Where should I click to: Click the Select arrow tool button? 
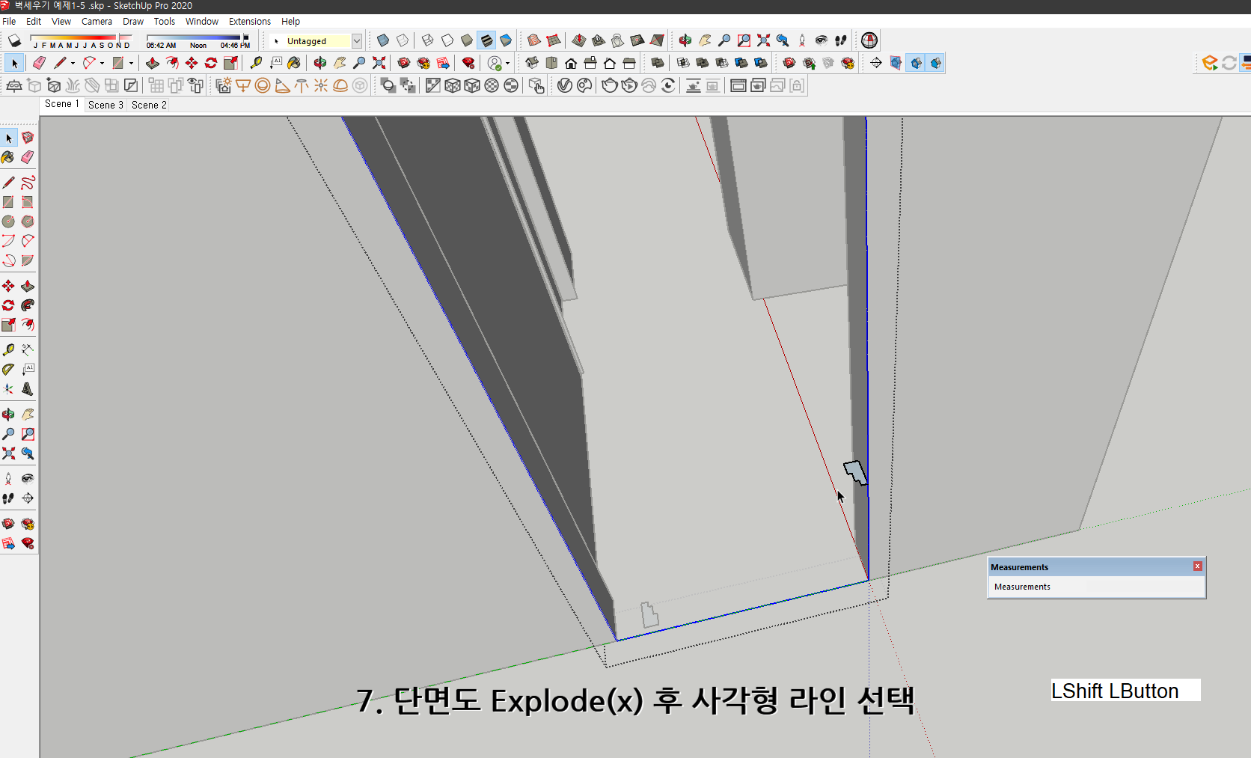13,63
